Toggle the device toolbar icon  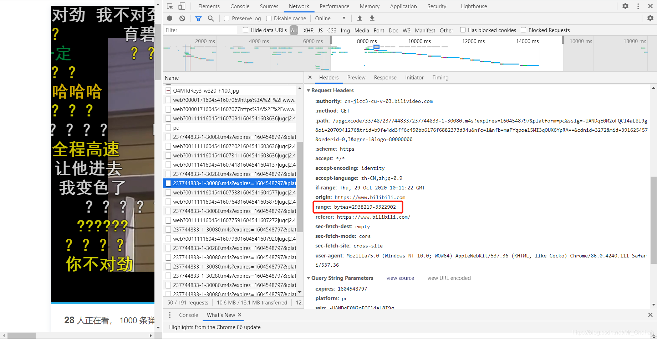[182, 6]
